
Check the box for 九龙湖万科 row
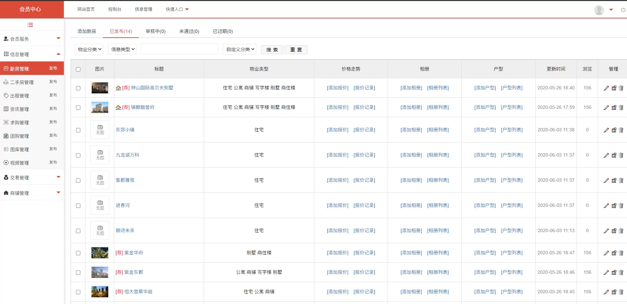coord(78,155)
